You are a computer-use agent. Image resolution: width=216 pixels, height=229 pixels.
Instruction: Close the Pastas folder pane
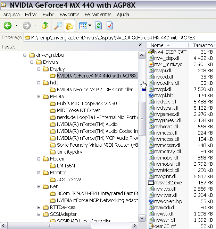(x=140, y=45)
